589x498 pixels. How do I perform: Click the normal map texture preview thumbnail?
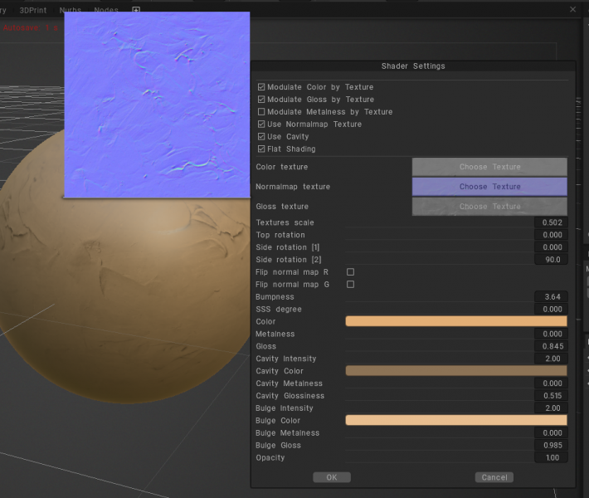[x=157, y=105]
